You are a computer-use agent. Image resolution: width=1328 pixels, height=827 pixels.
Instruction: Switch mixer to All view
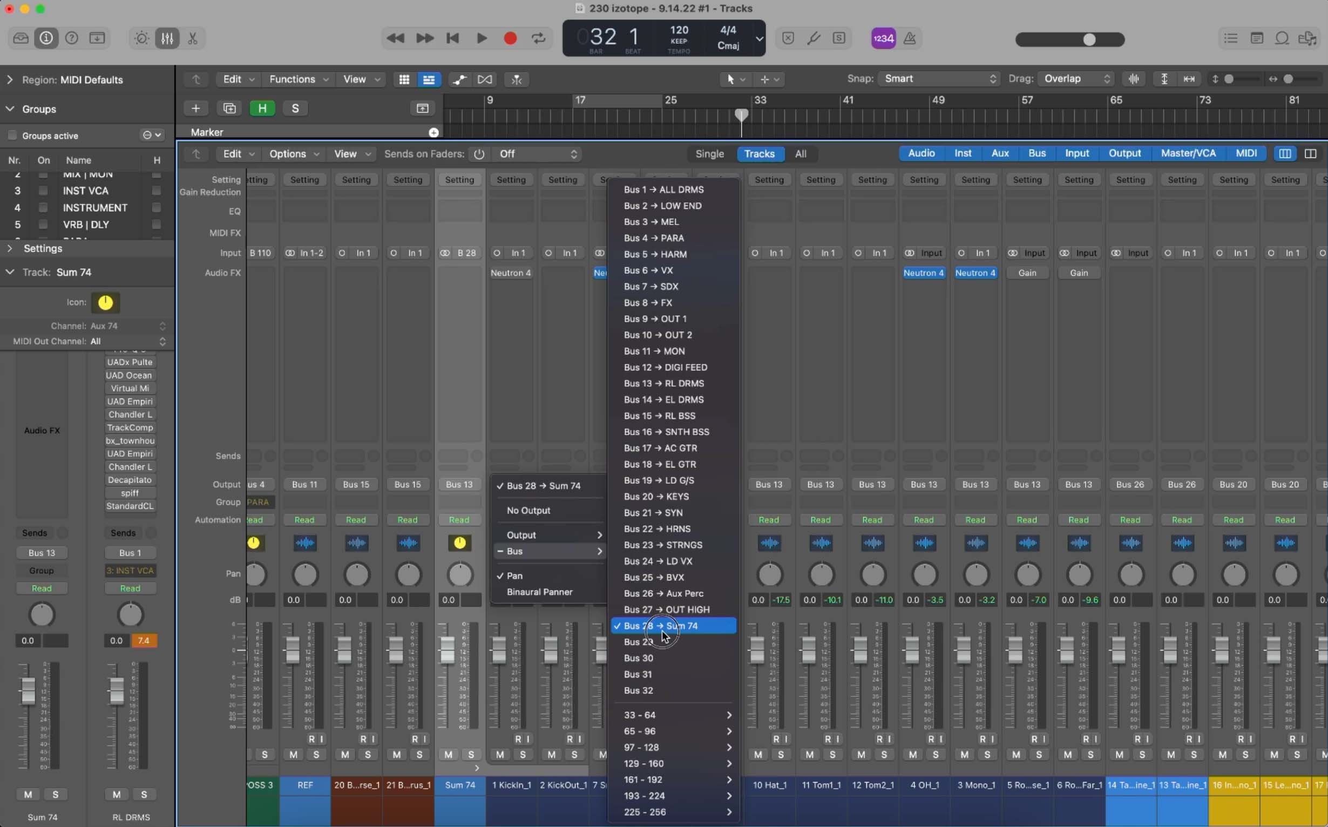tap(800, 154)
